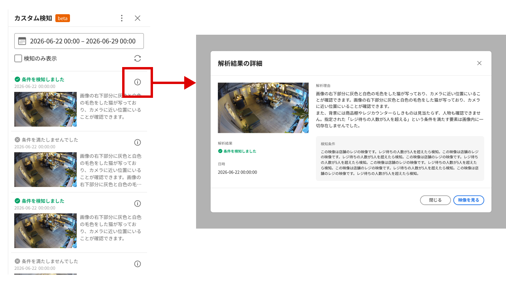This screenshot has width=506, height=284.
Task: Open camera thumbnail of the third list entry
Action: tap(45, 231)
